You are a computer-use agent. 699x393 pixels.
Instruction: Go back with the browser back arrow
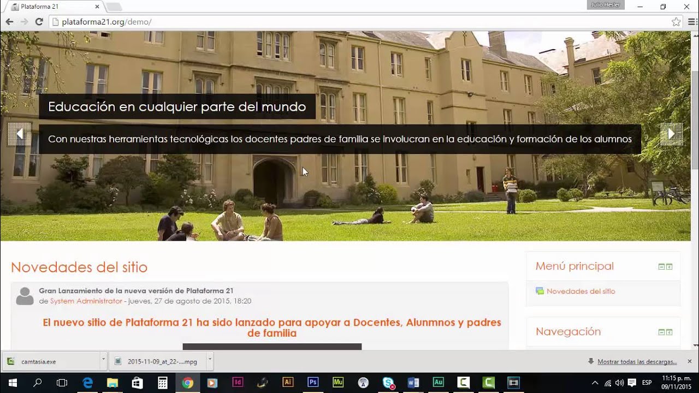(9, 22)
